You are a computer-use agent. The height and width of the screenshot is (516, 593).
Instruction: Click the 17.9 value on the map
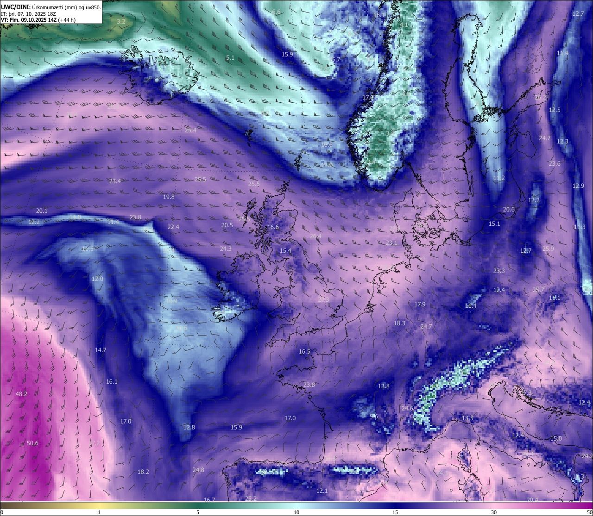tap(420, 305)
